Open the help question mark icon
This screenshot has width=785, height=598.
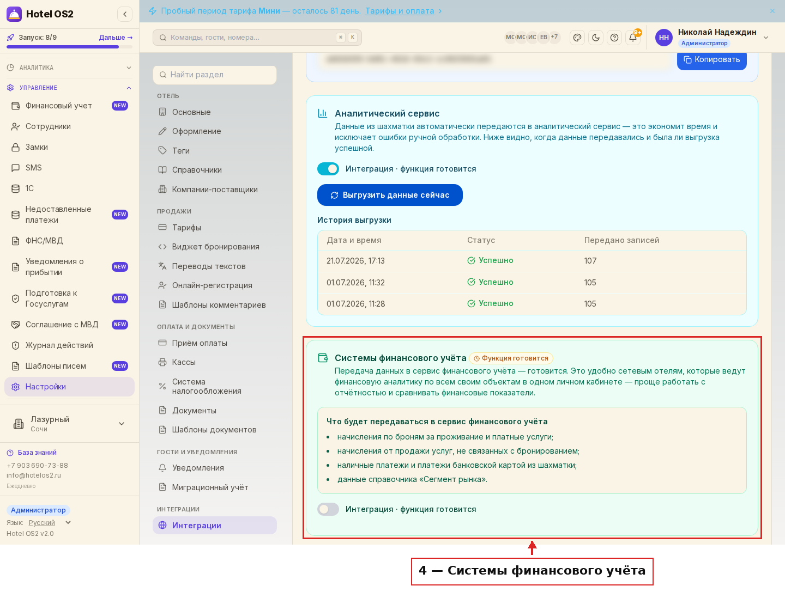(614, 38)
